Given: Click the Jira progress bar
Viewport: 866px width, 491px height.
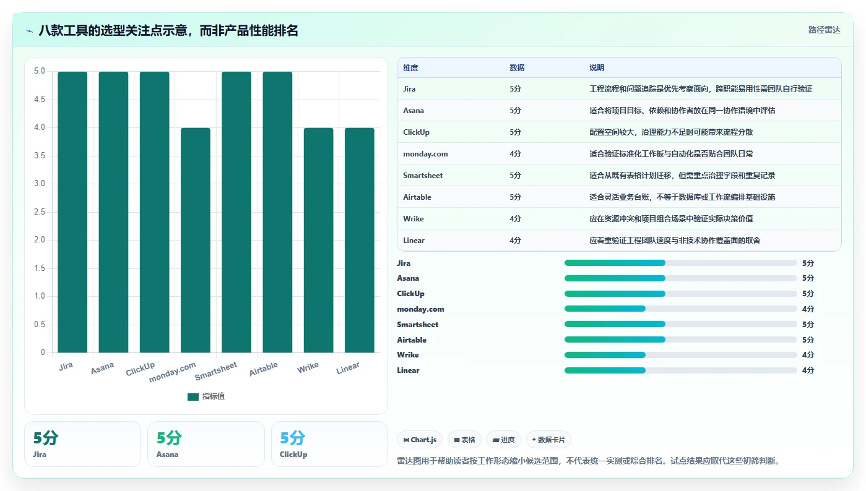Looking at the screenshot, I should click(681, 263).
